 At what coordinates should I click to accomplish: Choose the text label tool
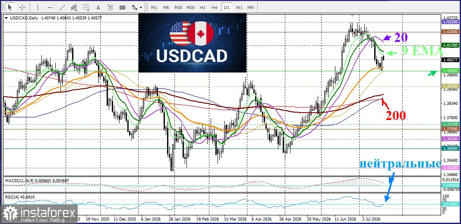pyautogui.click(x=110, y=7)
